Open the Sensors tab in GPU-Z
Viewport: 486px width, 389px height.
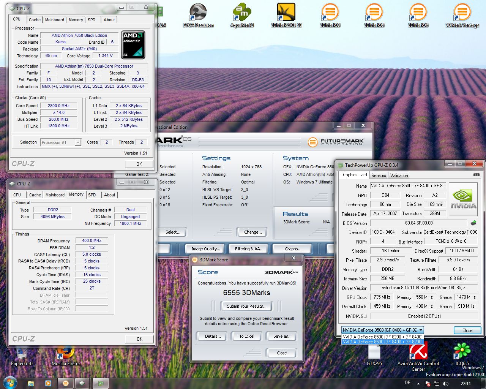[379, 175]
